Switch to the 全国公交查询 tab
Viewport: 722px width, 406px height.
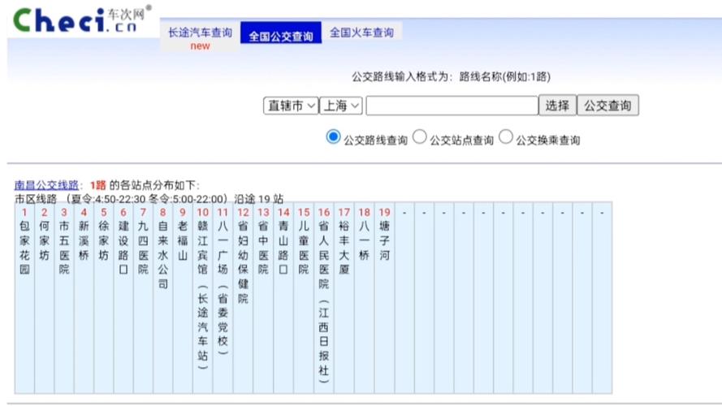pos(280,37)
